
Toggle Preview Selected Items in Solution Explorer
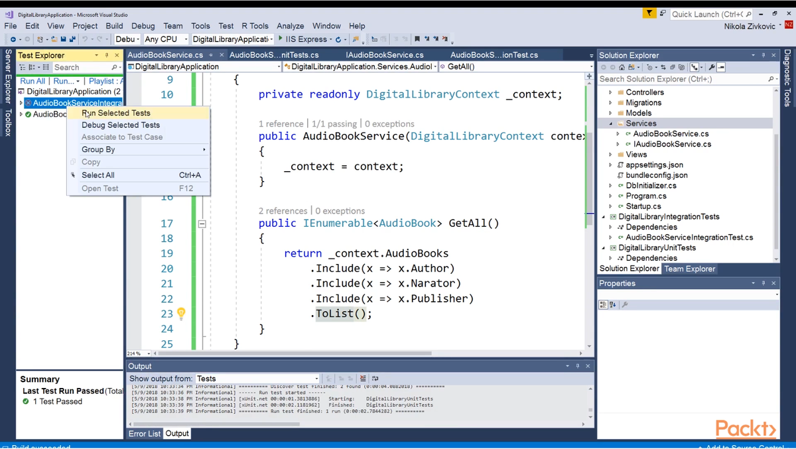(x=721, y=67)
